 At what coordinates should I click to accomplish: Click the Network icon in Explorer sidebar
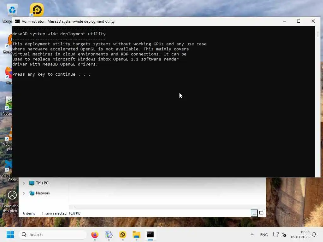pos(32,193)
